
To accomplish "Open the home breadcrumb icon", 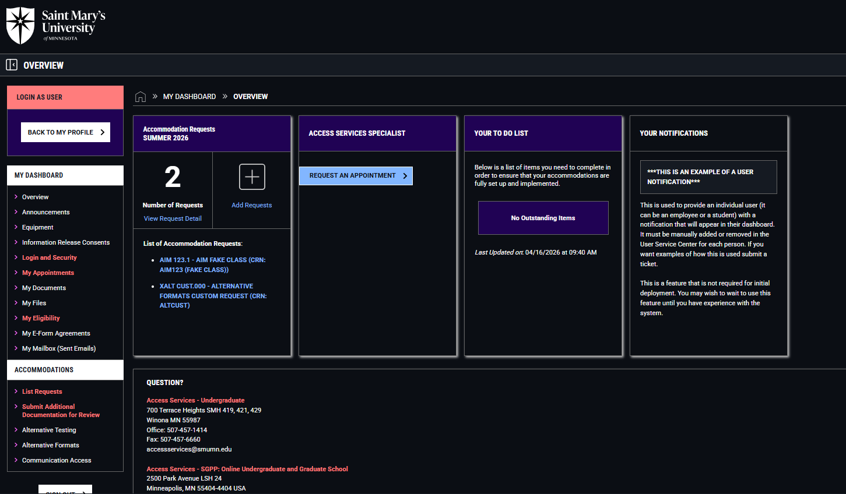I will (141, 97).
